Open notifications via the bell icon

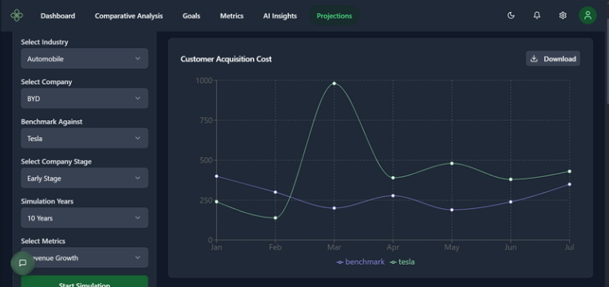(x=536, y=15)
